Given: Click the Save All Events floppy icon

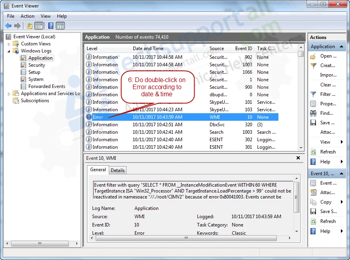Looking at the screenshot, I should [313, 123].
